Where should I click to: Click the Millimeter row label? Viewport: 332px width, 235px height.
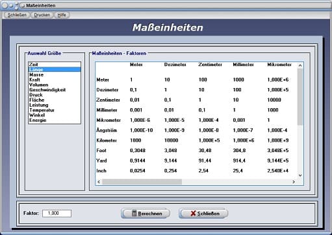point(107,110)
